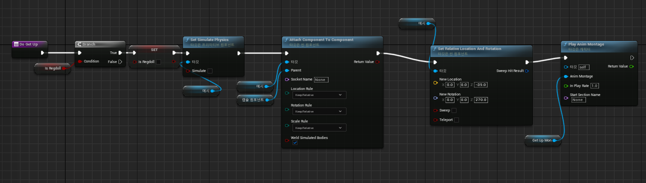646x183 pixels.
Task: Click the Location Rule enum pin
Action: click(x=286, y=92)
